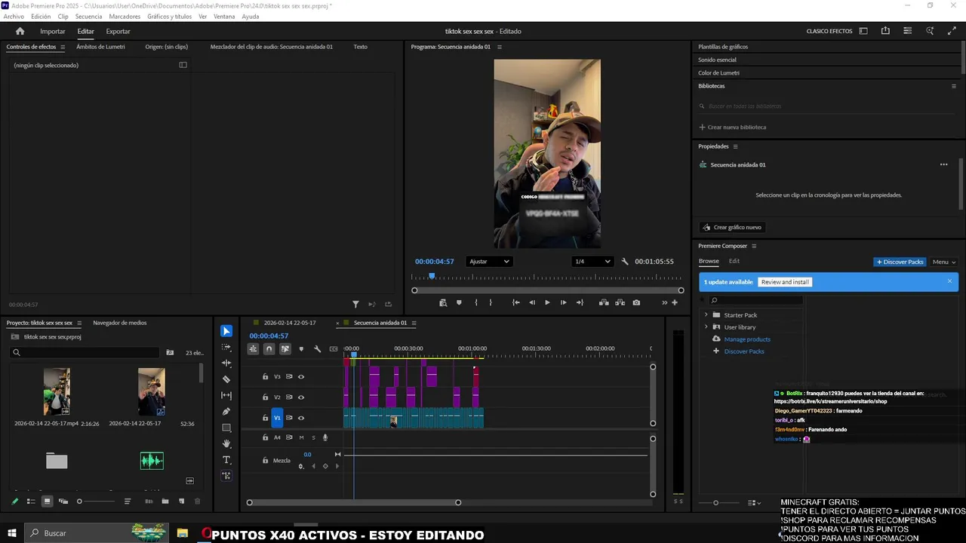Play the Program monitor preview
The height and width of the screenshot is (543, 966).
point(547,302)
